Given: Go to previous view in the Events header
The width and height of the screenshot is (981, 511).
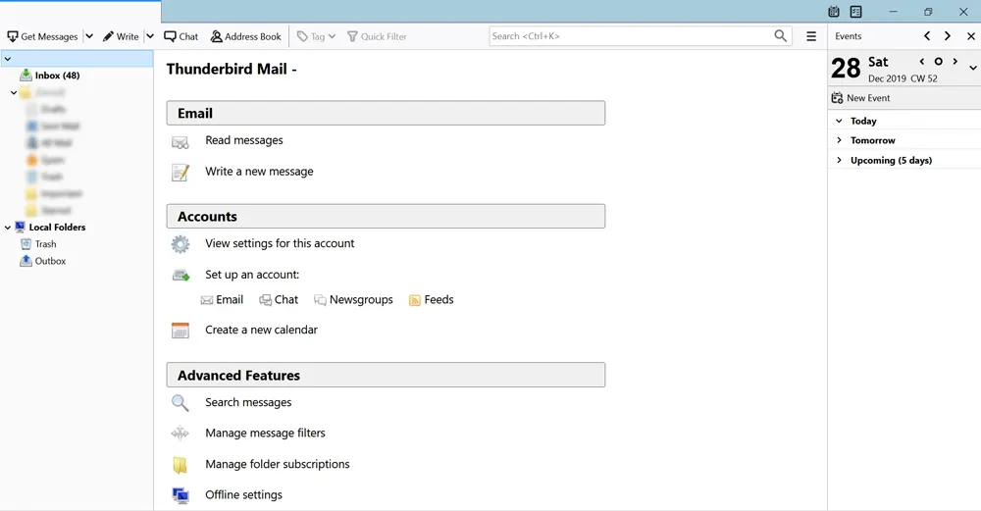Looking at the screenshot, I should [x=927, y=36].
